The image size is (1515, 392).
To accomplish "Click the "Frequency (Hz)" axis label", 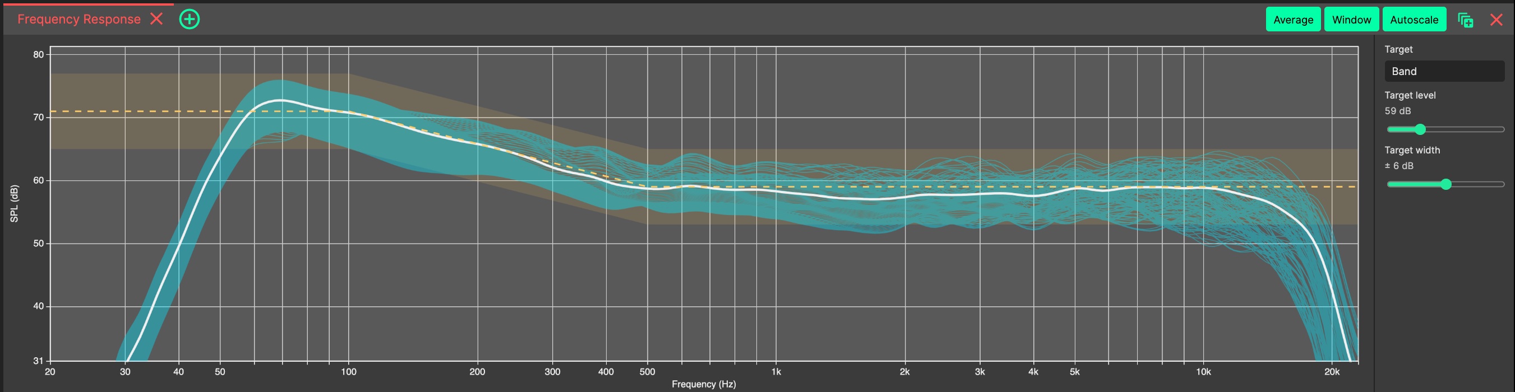I will click(703, 384).
